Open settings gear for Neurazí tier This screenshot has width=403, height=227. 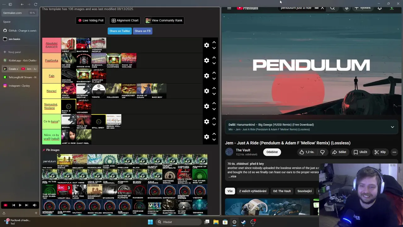(207, 91)
